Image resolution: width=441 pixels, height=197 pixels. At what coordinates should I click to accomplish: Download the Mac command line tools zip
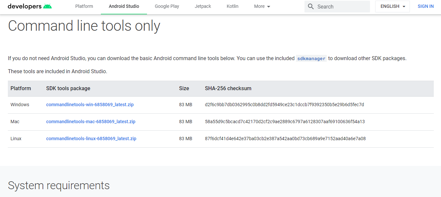[90, 122]
